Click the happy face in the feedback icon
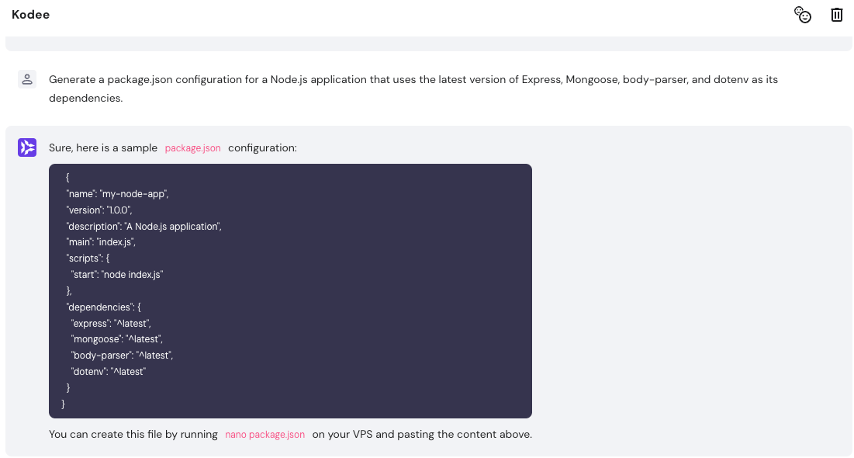The width and height of the screenshot is (854, 458). pyautogui.click(x=807, y=18)
